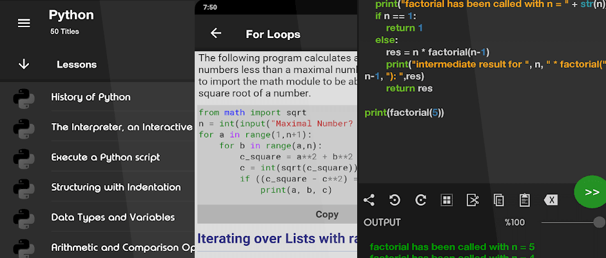Go back from the For Loops page

(x=216, y=34)
